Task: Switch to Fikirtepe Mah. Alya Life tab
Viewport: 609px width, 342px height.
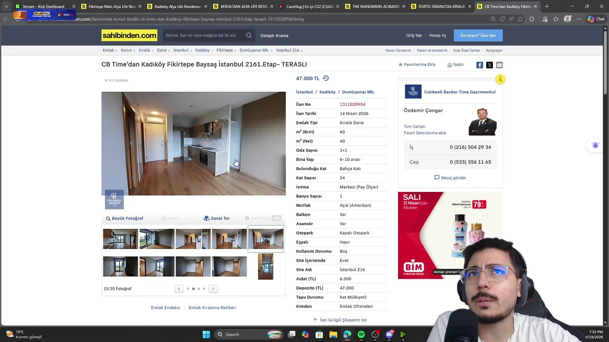Action: click(111, 7)
